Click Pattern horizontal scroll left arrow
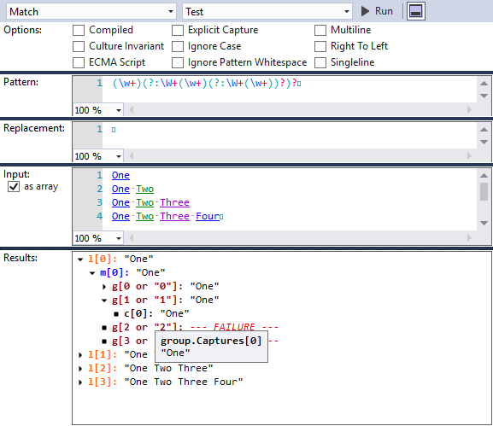This screenshot has height=426, width=493. pyautogui.click(x=131, y=110)
